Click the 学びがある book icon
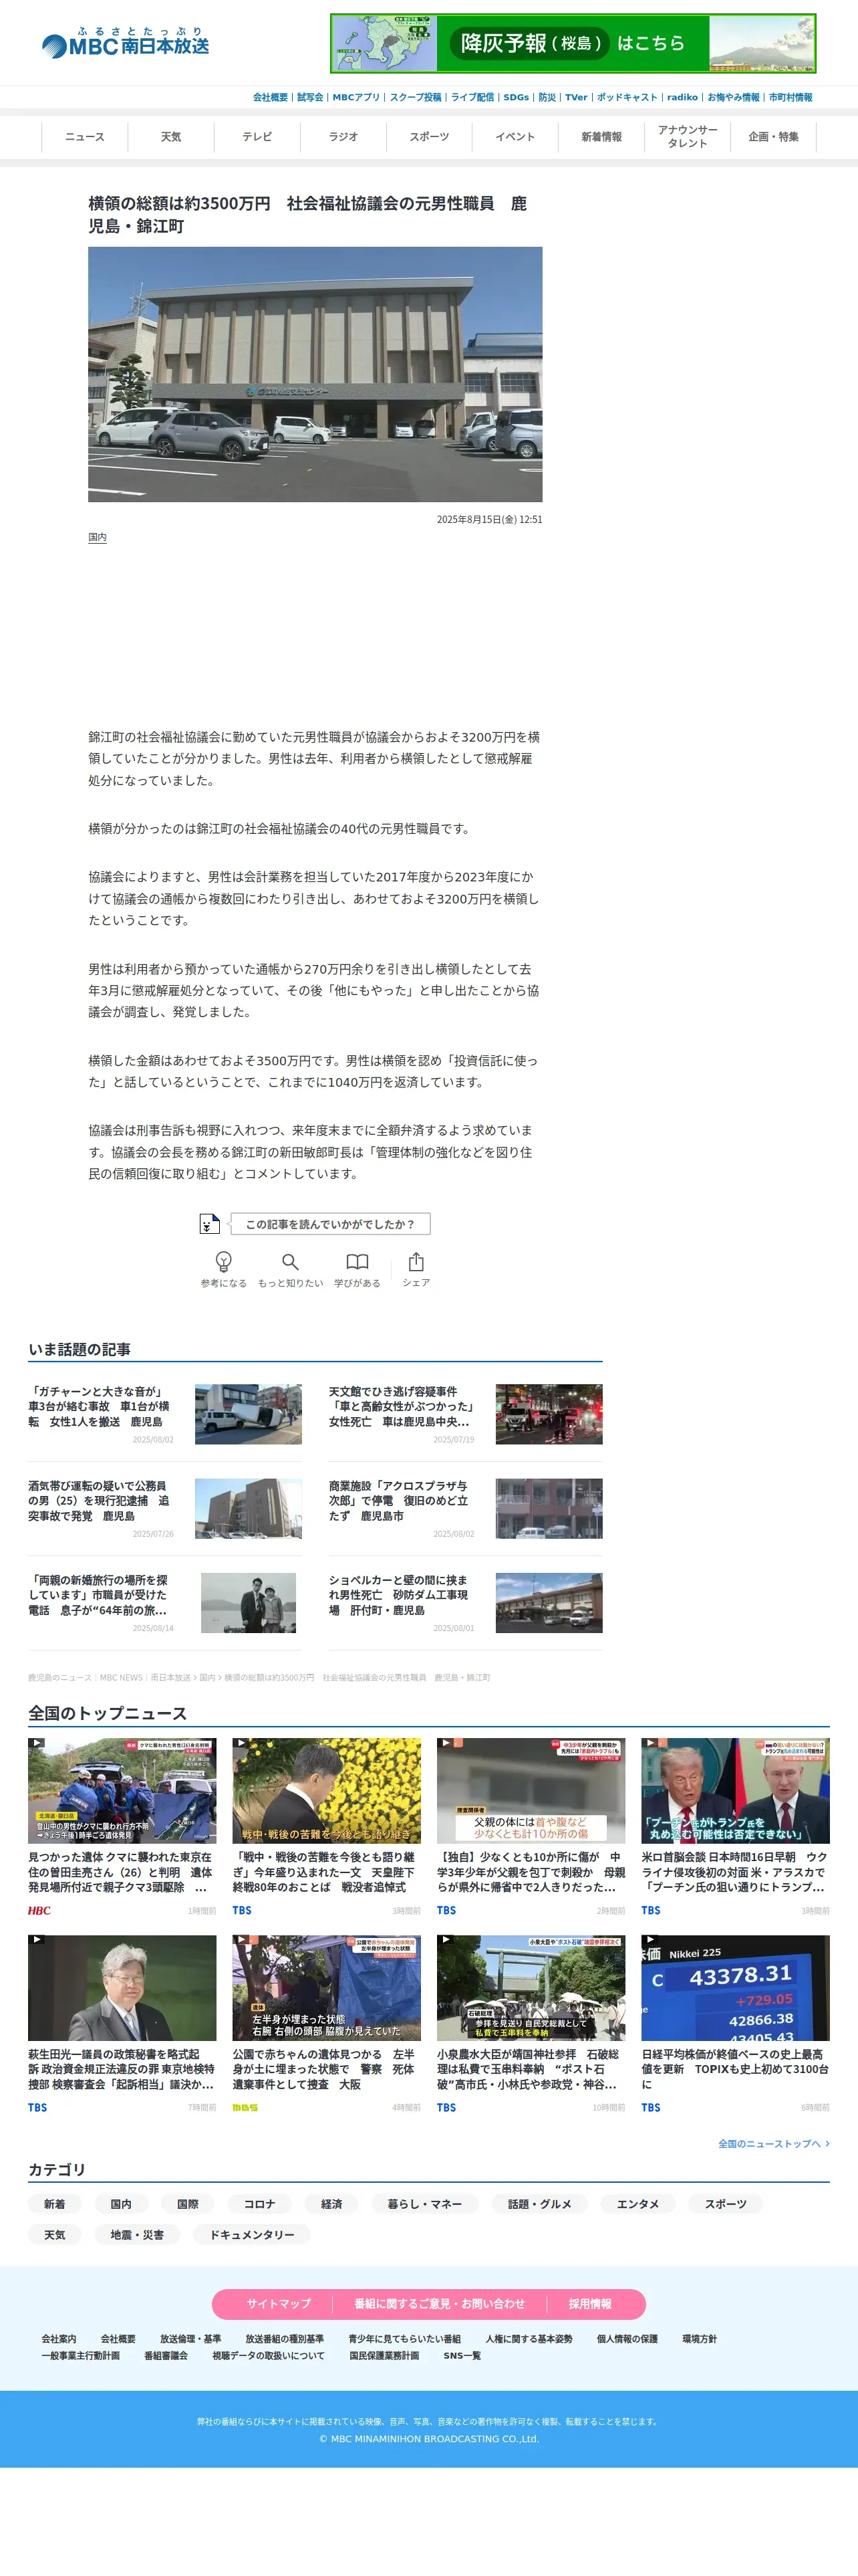The width and height of the screenshot is (858, 2576). pos(357,1261)
